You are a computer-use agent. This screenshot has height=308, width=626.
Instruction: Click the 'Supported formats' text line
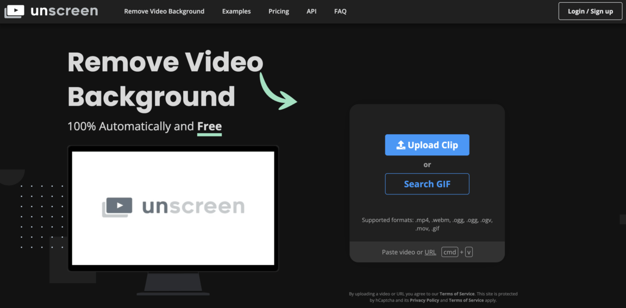point(427,224)
